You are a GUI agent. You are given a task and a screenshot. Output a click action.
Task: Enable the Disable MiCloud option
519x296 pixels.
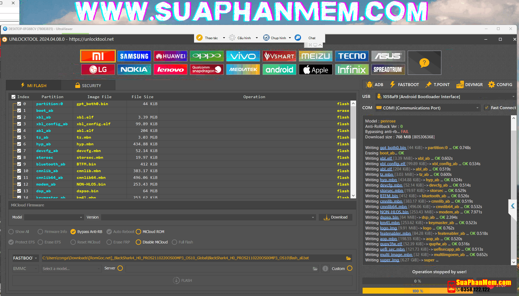(138, 242)
